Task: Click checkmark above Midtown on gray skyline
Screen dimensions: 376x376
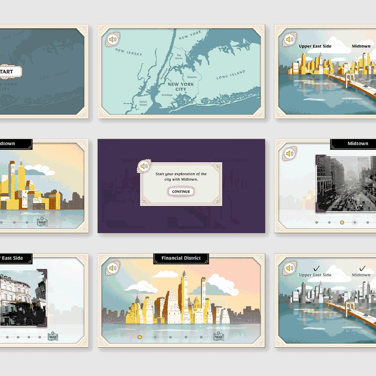Action: tap(362, 268)
